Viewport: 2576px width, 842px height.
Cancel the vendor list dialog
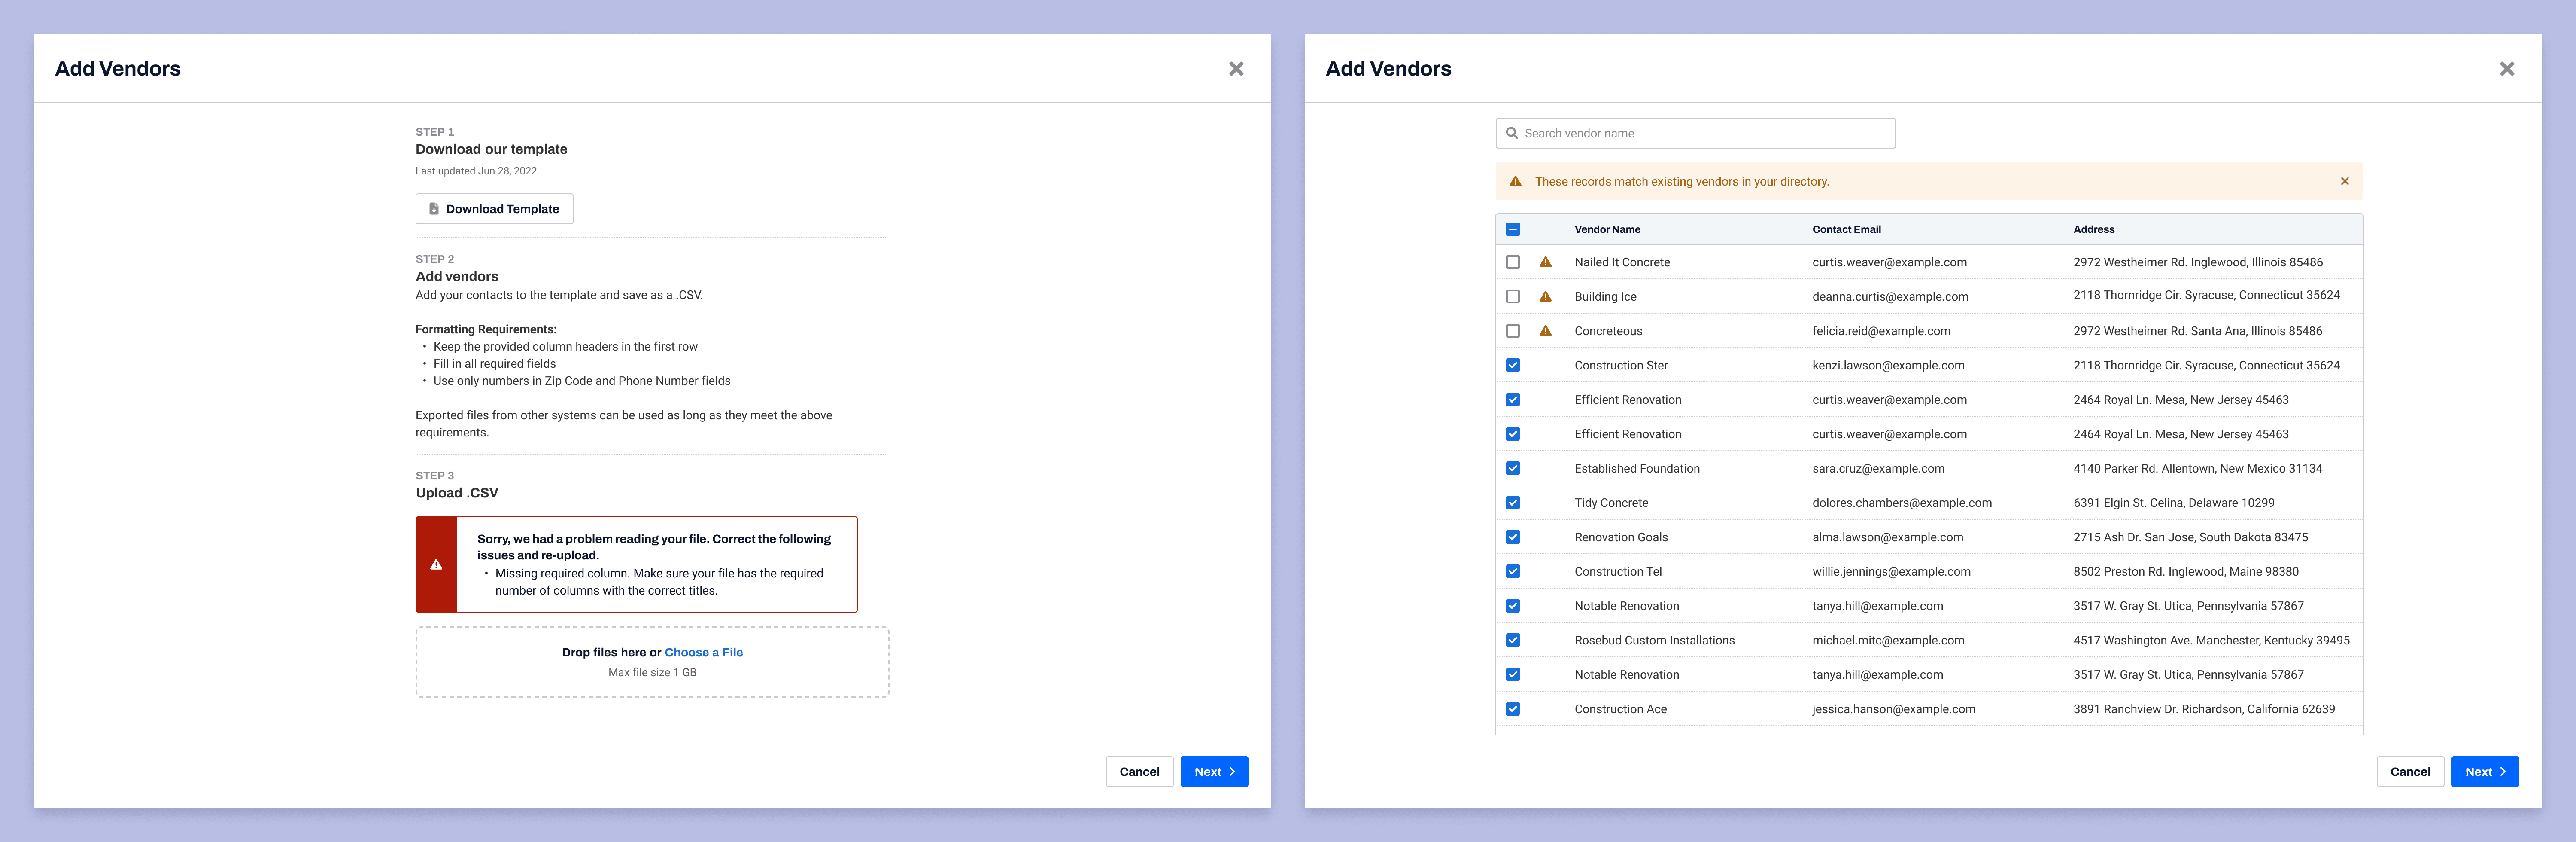point(2410,772)
